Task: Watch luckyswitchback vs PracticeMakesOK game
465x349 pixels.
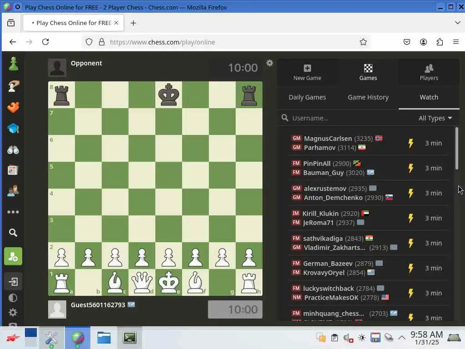Action: coord(368,293)
